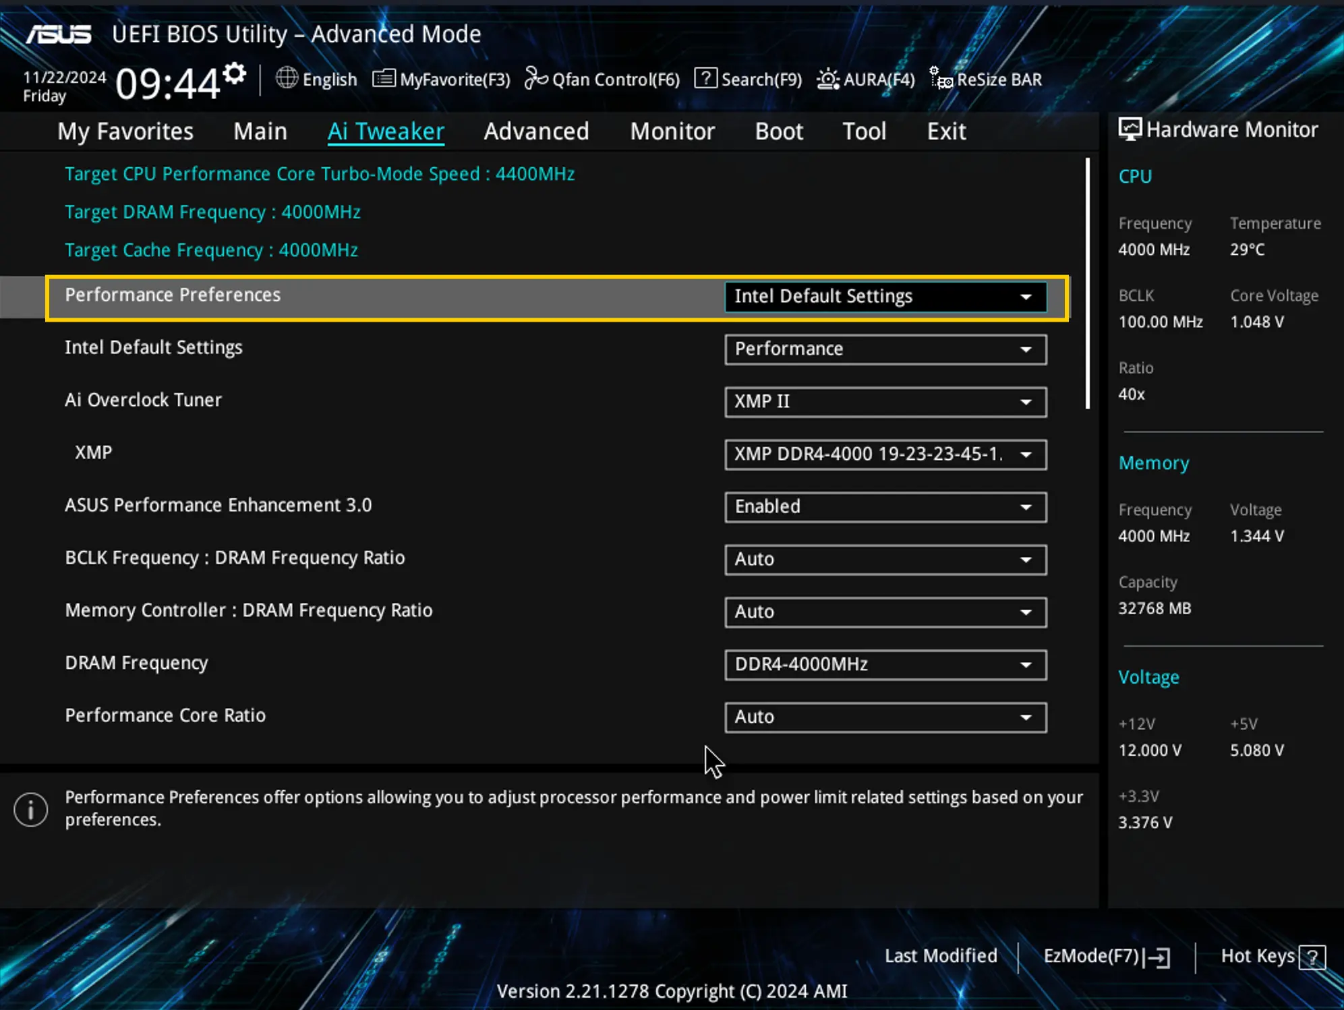1344x1010 pixels.
Task: Select the DRAM Frequency row label
Action: click(x=136, y=663)
